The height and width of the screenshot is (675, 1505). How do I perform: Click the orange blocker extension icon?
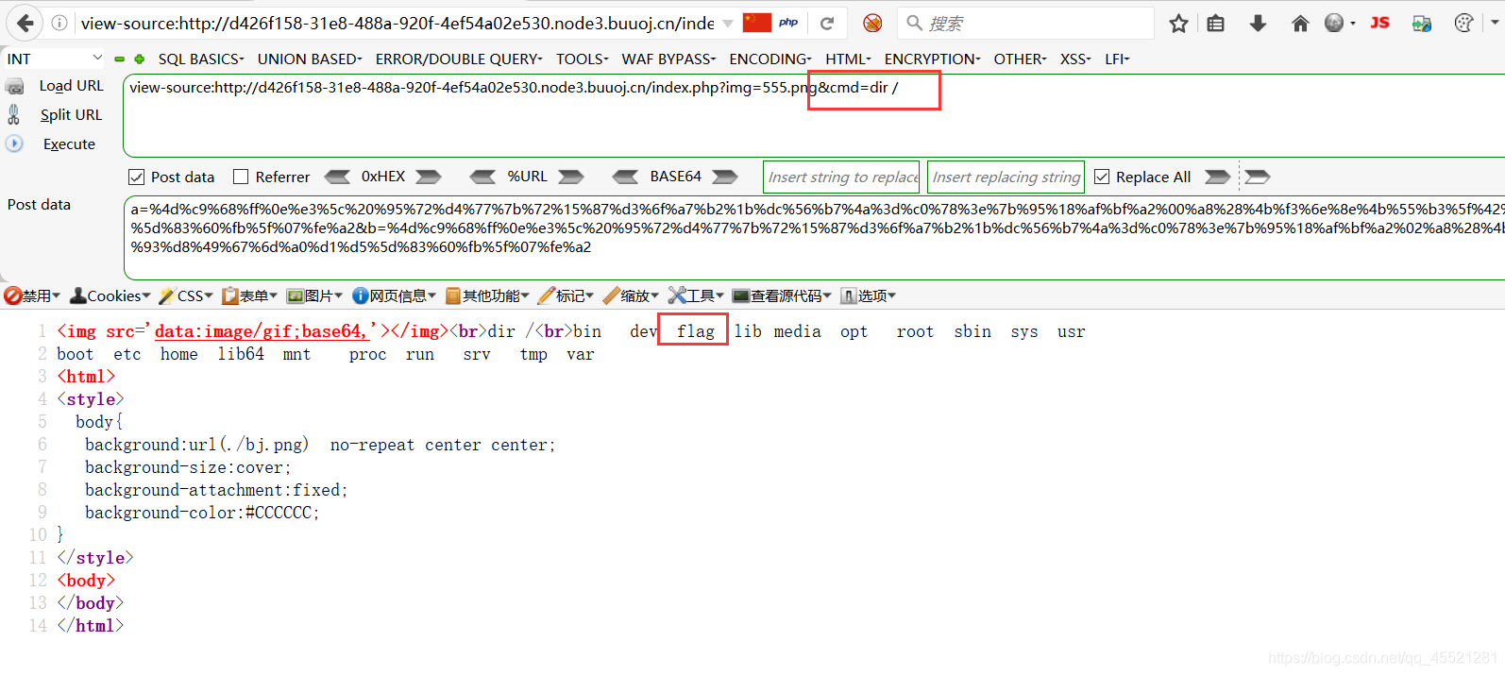(x=872, y=23)
